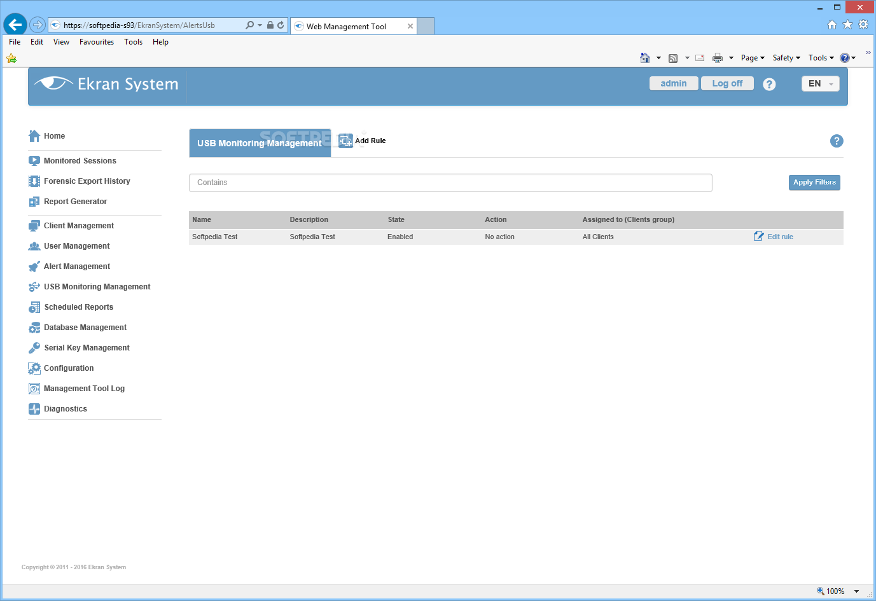Click the Forensic Export History icon
876x601 pixels.
click(x=34, y=181)
